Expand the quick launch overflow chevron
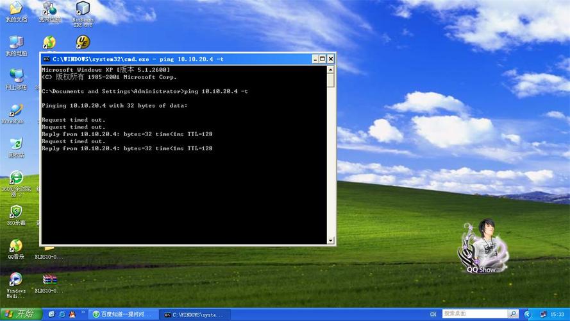The height and width of the screenshot is (321, 570). click(x=83, y=312)
